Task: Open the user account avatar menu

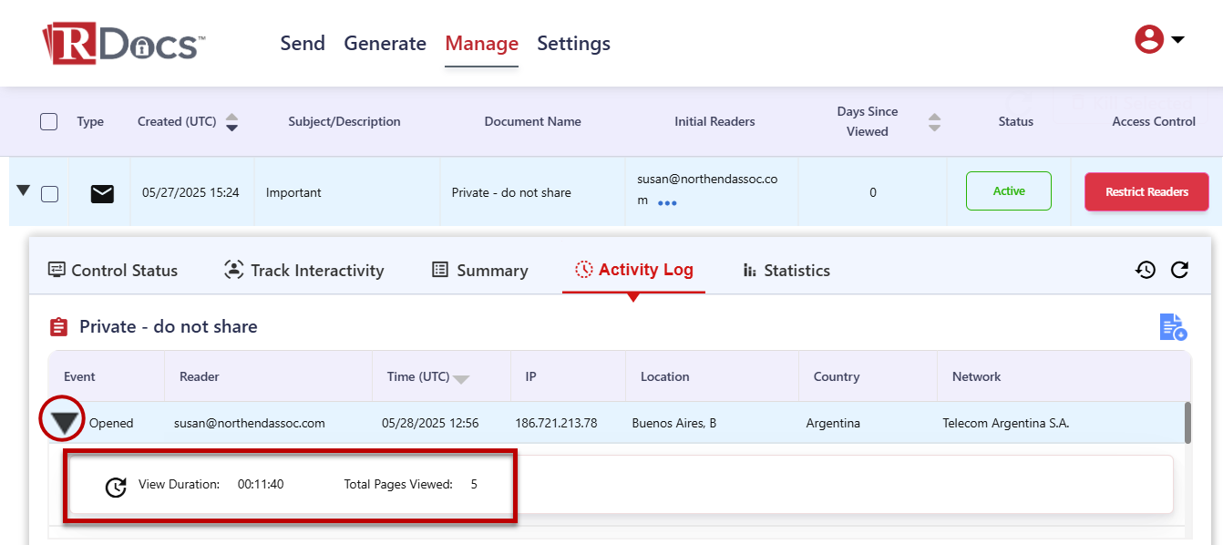Action: pos(1149,38)
